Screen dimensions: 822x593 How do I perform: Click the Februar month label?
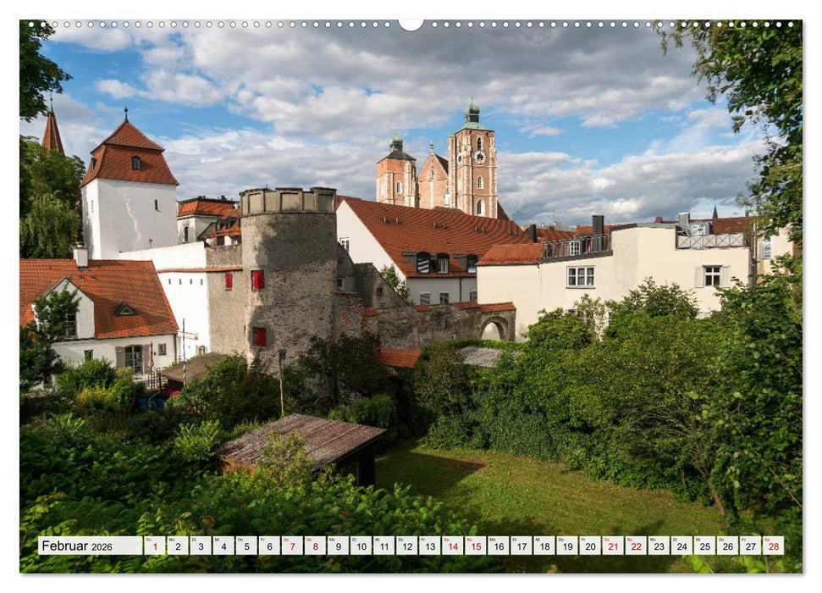click(x=66, y=546)
